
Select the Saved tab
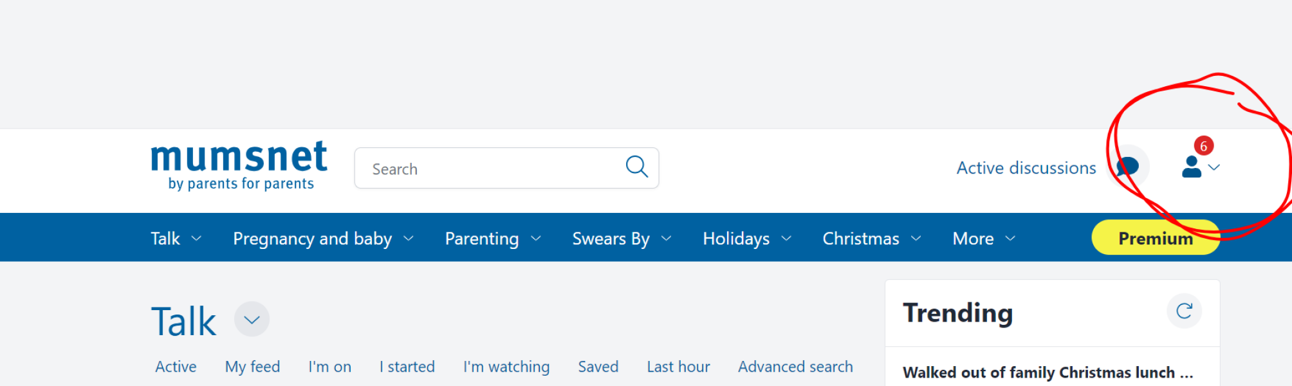pos(598,367)
